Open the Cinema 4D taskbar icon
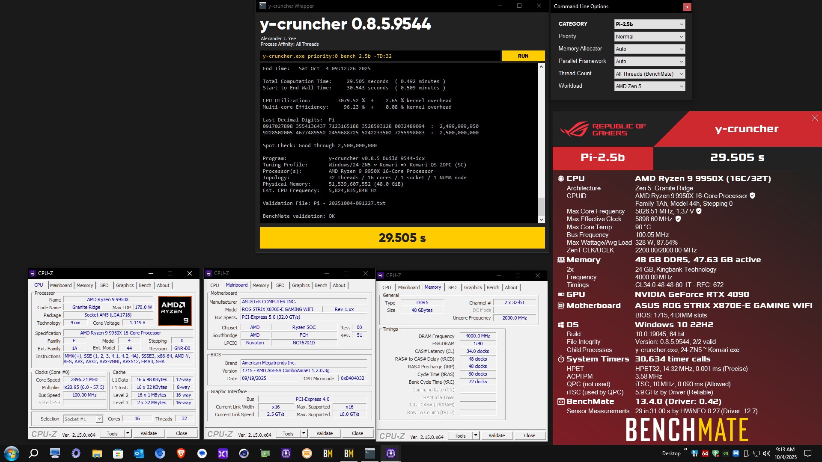822x462 pixels. [244, 453]
